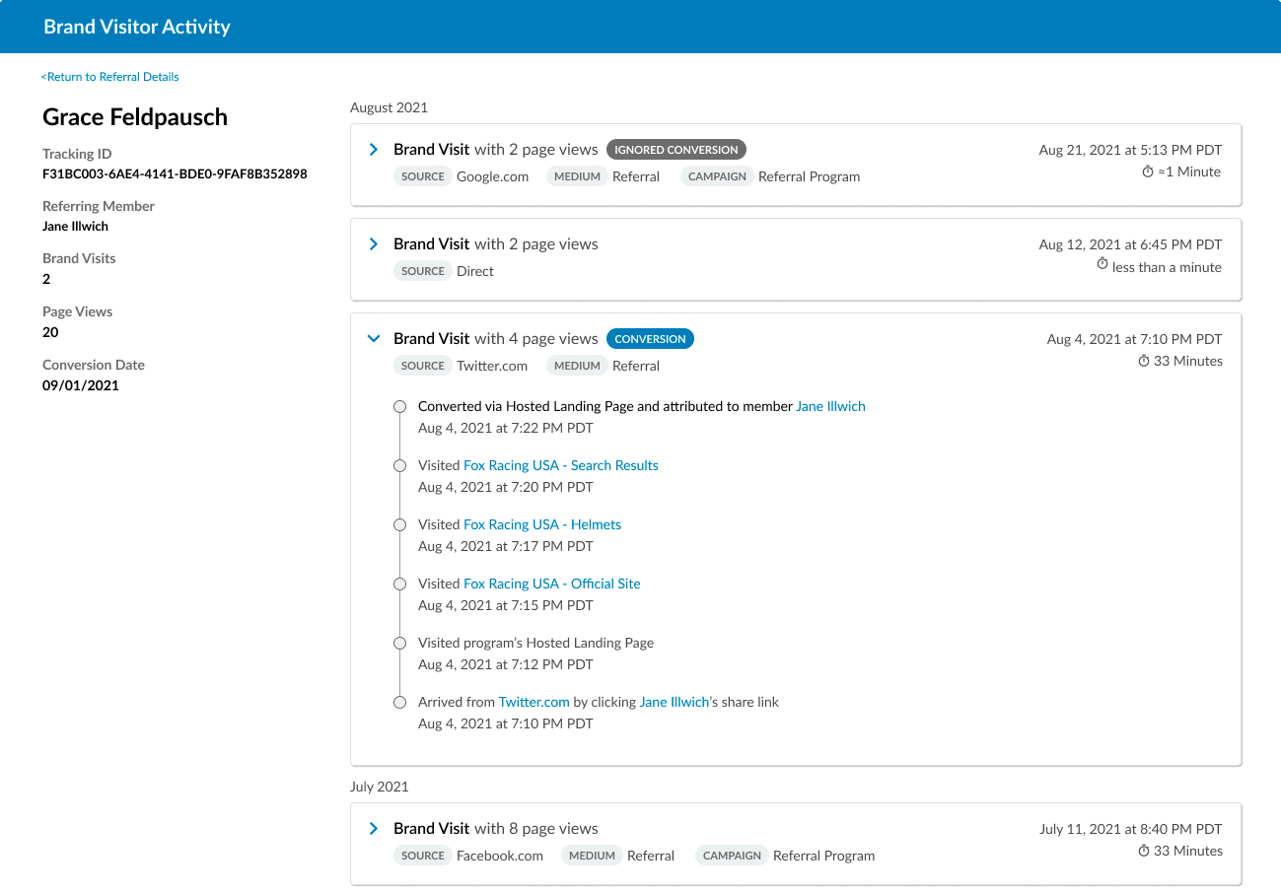Collapse the Aug 4 Twitter.com brand visit
This screenshot has width=1281, height=894.
tap(374, 339)
